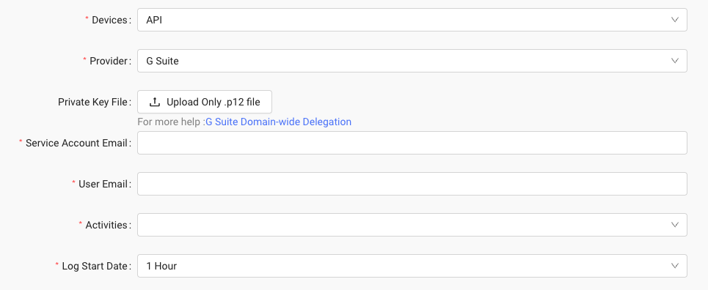Image resolution: width=708 pixels, height=290 pixels.
Task: Open Log Start Date dropdown showing 1 Hour
Action: click(x=412, y=266)
